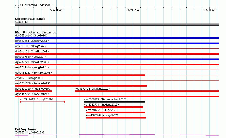
Task: Select the red bar under dgv544e201
Action: click(117, 96)
